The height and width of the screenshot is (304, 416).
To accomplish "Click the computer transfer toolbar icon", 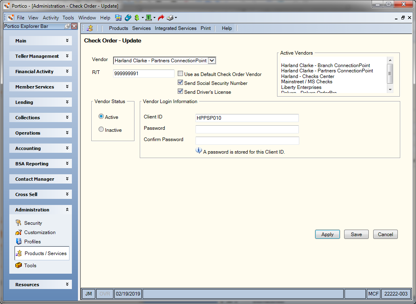I will pos(118,18).
